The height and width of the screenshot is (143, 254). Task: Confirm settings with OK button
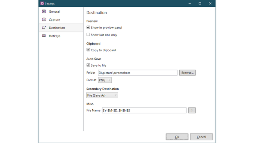(177, 137)
